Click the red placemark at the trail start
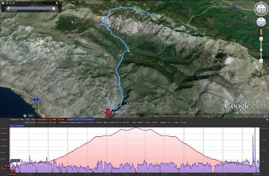The height and width of the screenshot is (176, 269). pyautogui.click(x=109, y=112)
